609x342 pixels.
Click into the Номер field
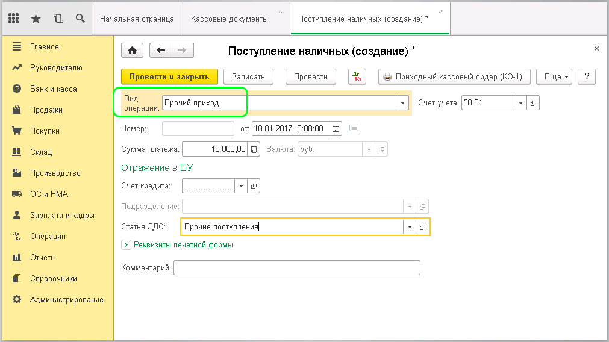(x=198, y=128)
